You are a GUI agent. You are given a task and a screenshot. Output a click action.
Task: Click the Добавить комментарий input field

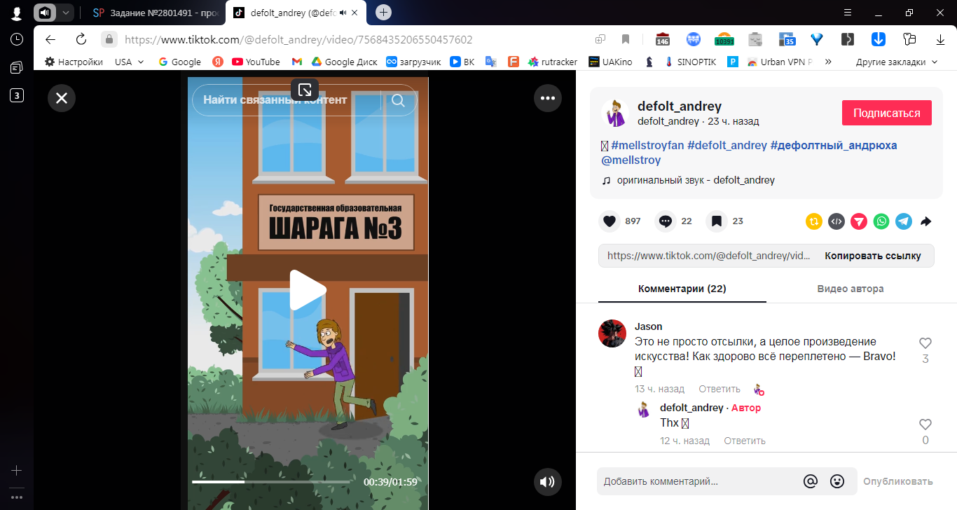click(699, 481)
